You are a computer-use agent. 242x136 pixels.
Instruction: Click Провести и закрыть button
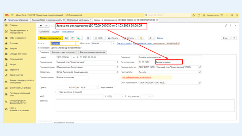[51, 38]
